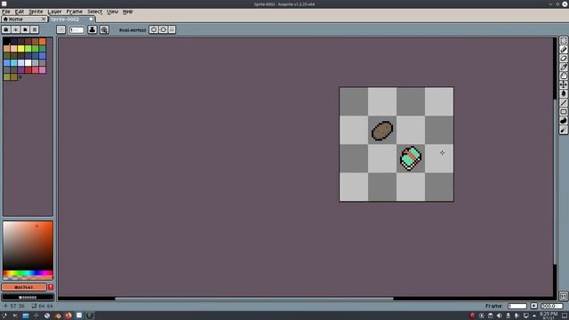
Task: Click the palette lock (edit mode) icon
Action: [6, 29]
